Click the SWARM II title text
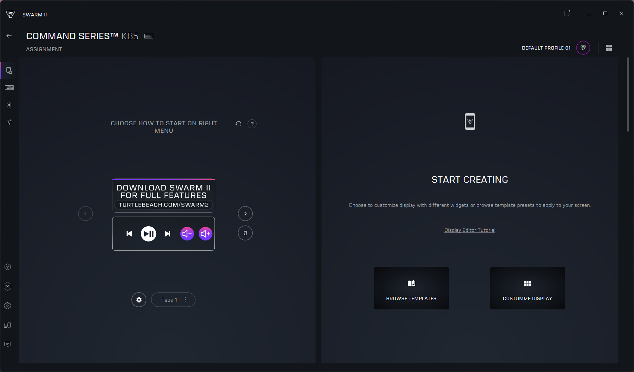 (x=35, y=15)
